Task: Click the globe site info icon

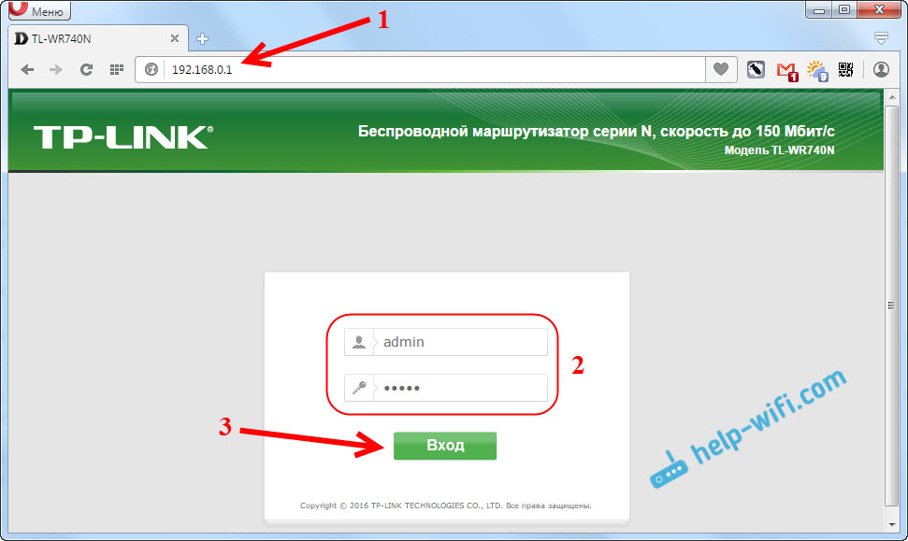Action: (151, 69)
